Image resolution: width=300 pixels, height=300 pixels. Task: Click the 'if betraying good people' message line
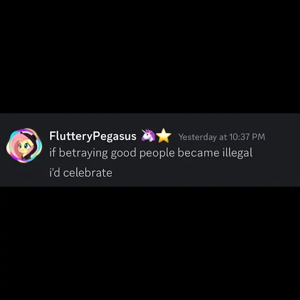151,153
